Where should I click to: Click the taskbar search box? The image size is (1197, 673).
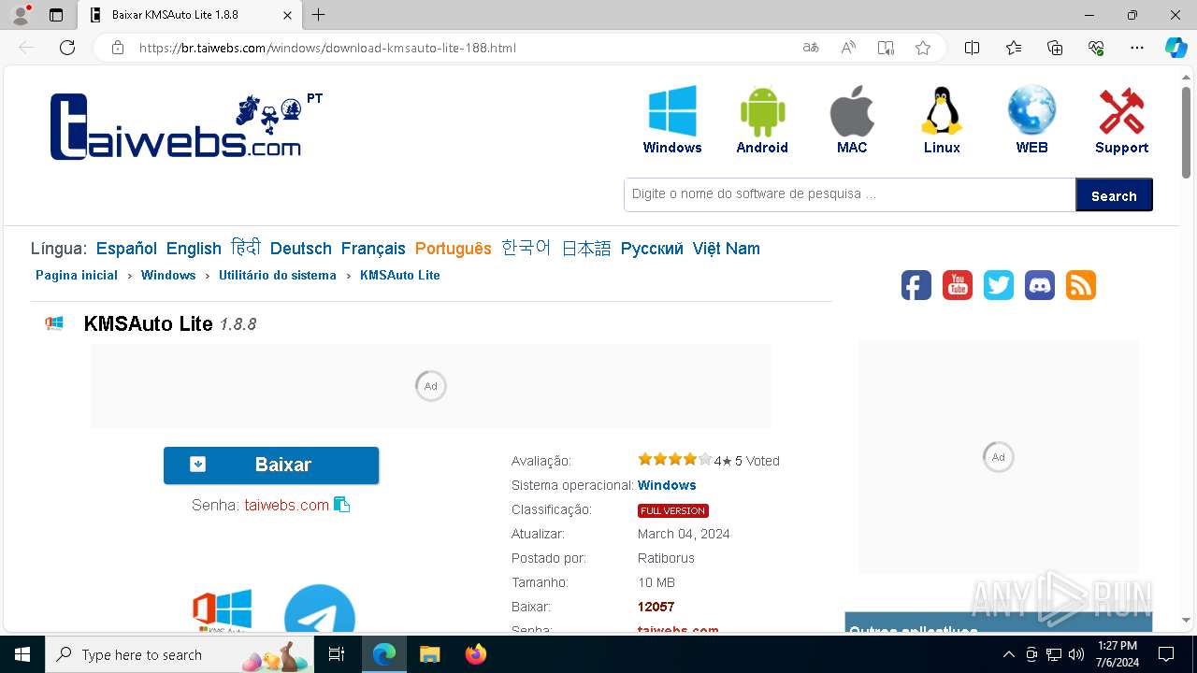180,654
